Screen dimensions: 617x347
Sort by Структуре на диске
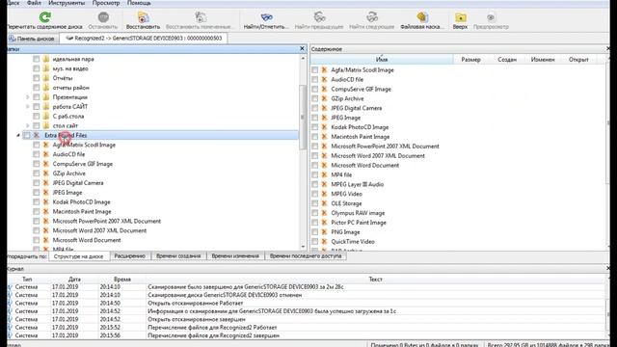coord(79,256)
